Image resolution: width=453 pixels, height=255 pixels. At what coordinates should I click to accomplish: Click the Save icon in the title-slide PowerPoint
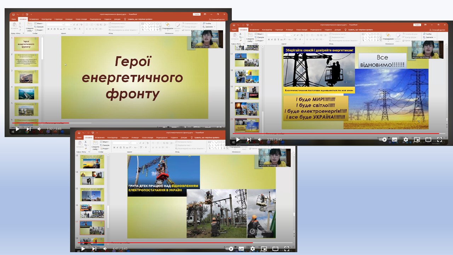click(13, 14)
